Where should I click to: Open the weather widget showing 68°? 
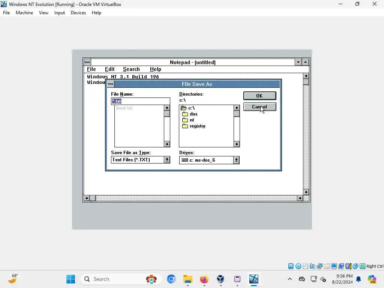pyautogui.click(x=13, y=279)
